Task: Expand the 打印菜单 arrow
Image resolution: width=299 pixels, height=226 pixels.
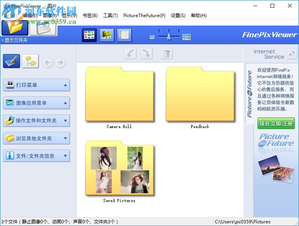Action: click(x=65, y=85)
